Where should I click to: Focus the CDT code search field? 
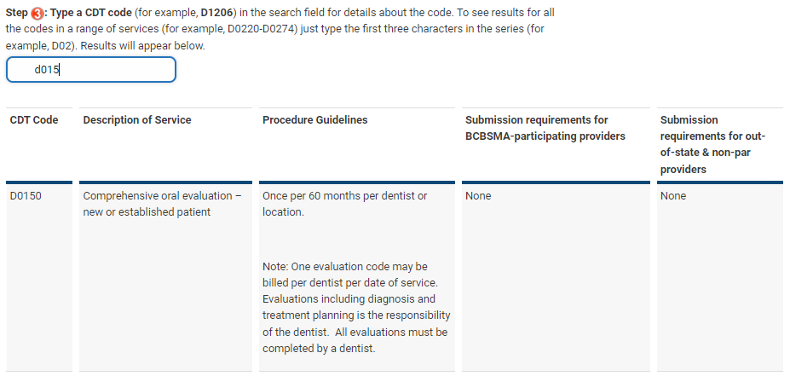click(90, 70)
